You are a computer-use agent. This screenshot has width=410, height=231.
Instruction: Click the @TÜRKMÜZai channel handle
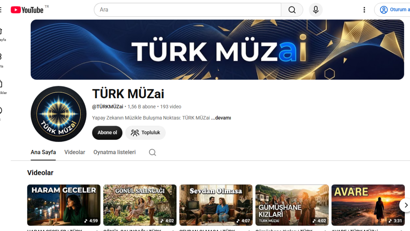(108, 107)
